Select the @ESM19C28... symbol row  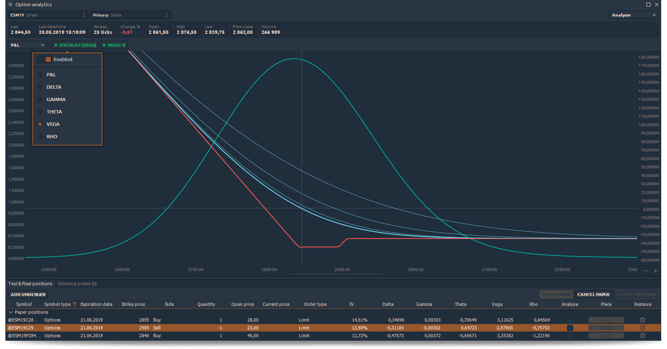23,320
